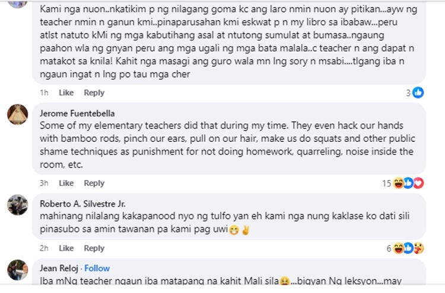The width and height of the screenshot is (445, 293).
Task: Reply to Jerome Fuentebella's comment
Action: click(94, 183)
